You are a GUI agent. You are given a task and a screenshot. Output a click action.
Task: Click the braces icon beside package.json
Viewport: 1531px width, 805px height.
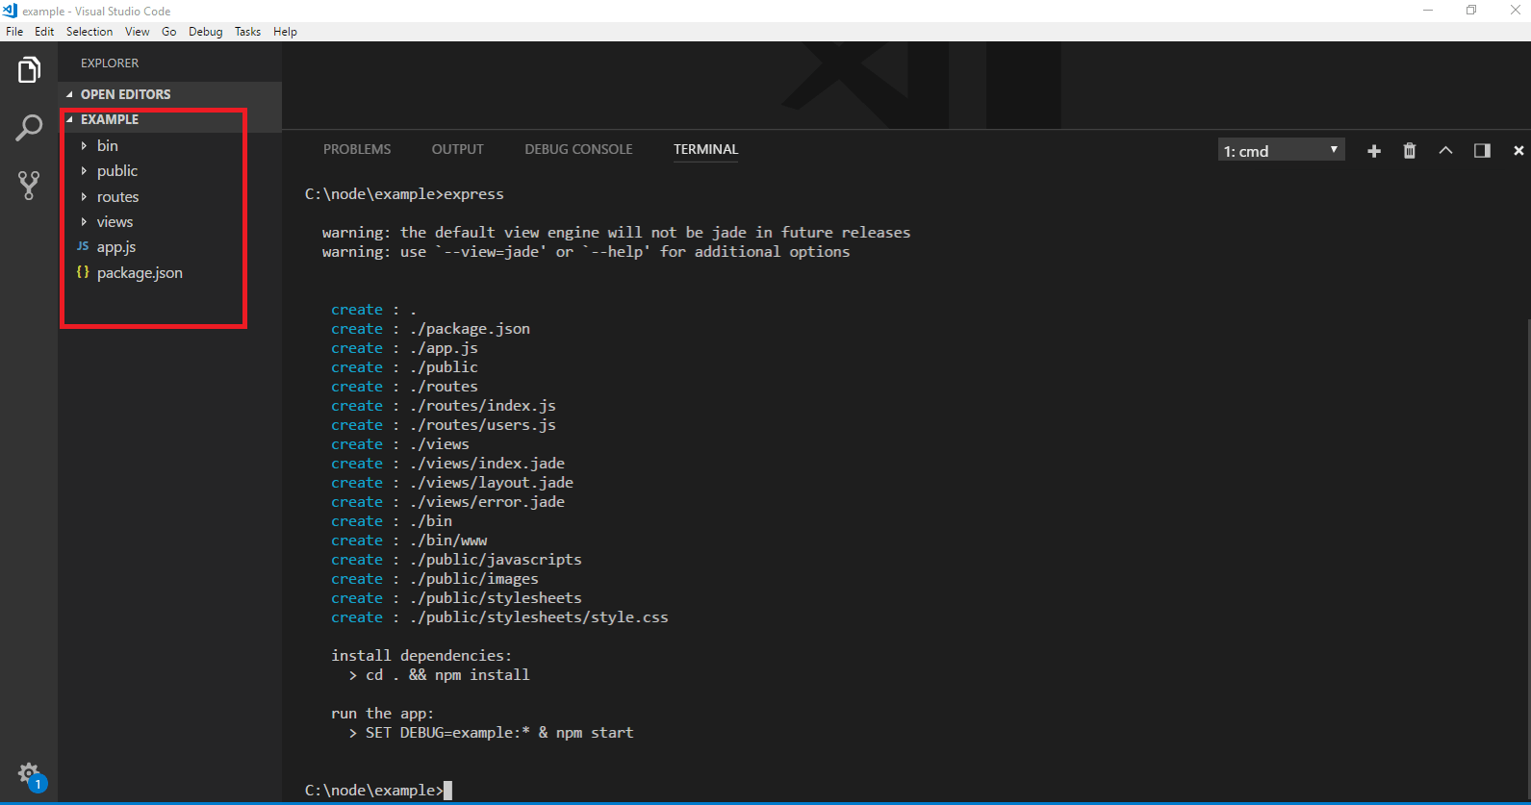(83, 272)
